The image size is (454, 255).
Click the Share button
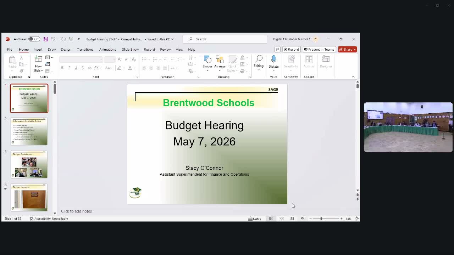coord(347,49)
